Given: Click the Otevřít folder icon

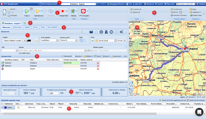Looking at the screenshot, I should click(x=9, y=9).
